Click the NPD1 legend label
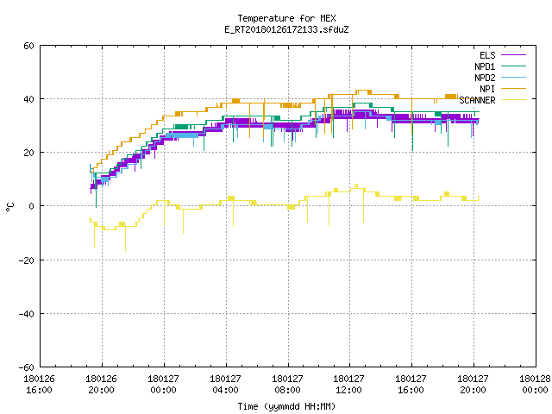 tap(485, 66)
